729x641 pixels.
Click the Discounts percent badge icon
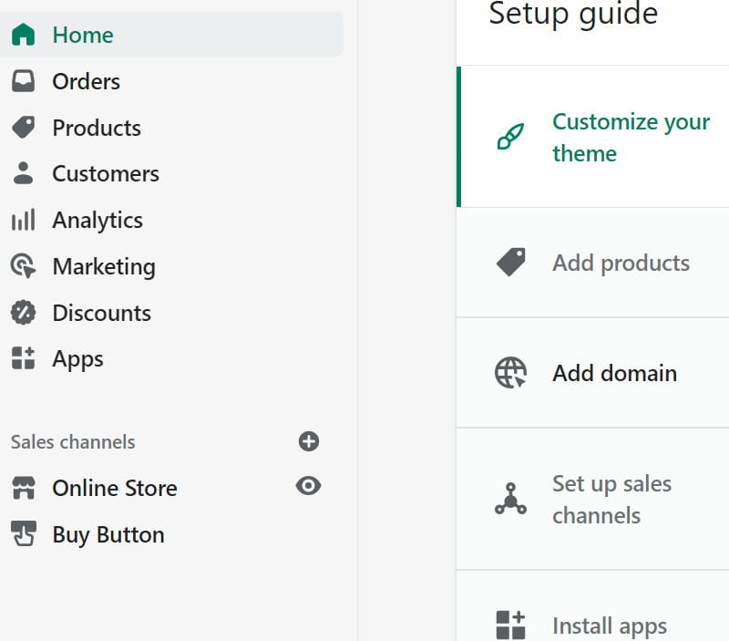[x=24, y=312]
